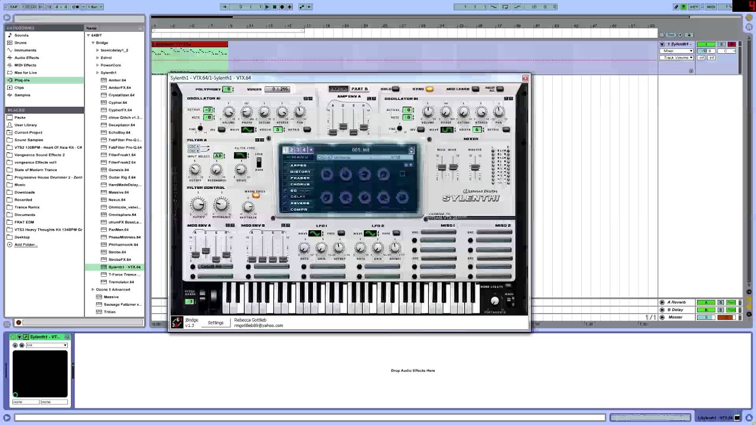Toggle the SOLO button in Sylenth1
This screenshot has height=425, width=756.
coord(396,89)
